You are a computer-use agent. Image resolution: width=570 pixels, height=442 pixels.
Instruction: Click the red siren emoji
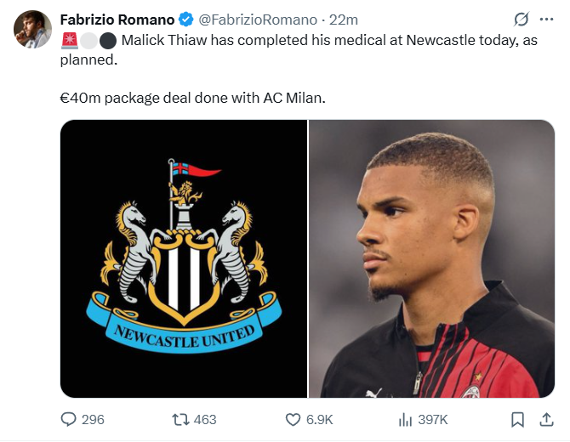click(x=68, y=40)
